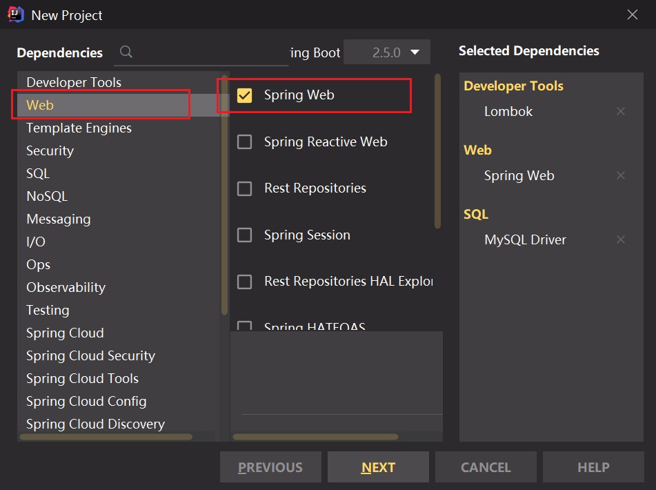The height and width of the screenshot is (490, 656).
Task: Remove Lombok from selected dependencies
Action: [x=620, y=111]
